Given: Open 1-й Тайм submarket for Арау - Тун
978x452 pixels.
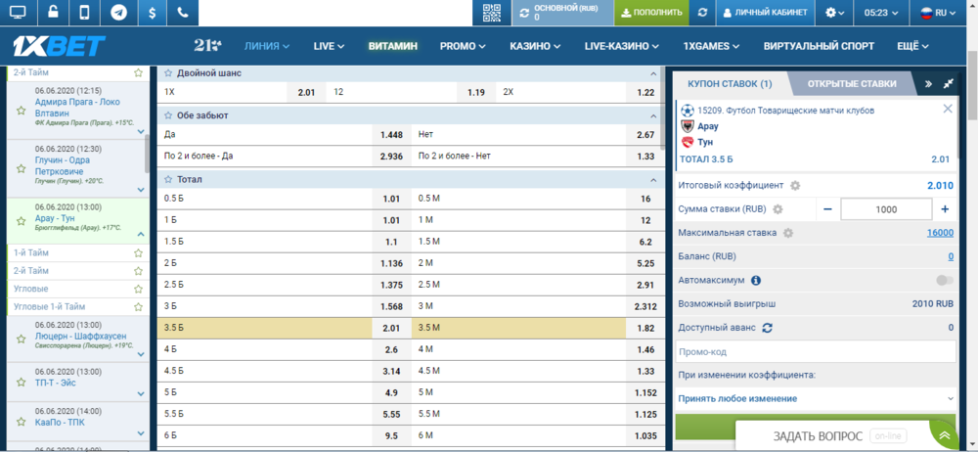Looking at the screenshot, I should pyautogui.click(x=31, y=252).
